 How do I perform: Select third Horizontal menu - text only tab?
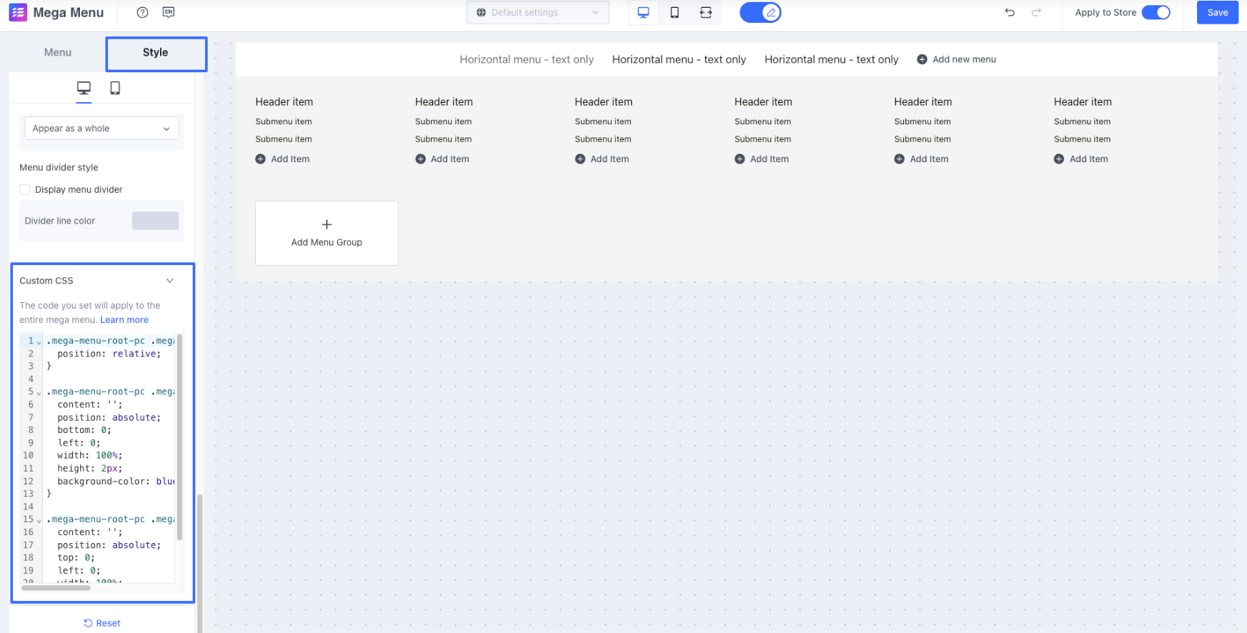831,59
